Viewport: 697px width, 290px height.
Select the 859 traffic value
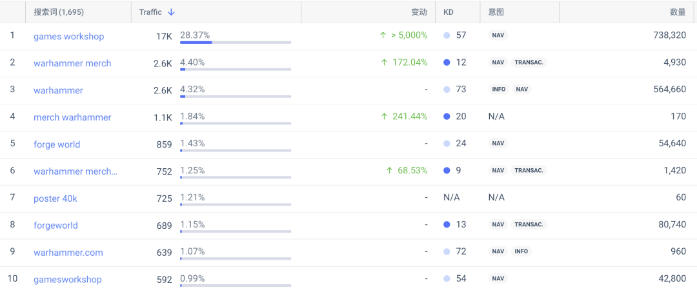point(164,145)
